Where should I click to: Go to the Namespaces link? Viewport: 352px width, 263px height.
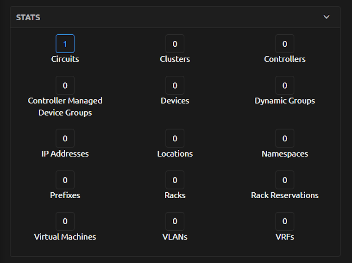(284, 153)
